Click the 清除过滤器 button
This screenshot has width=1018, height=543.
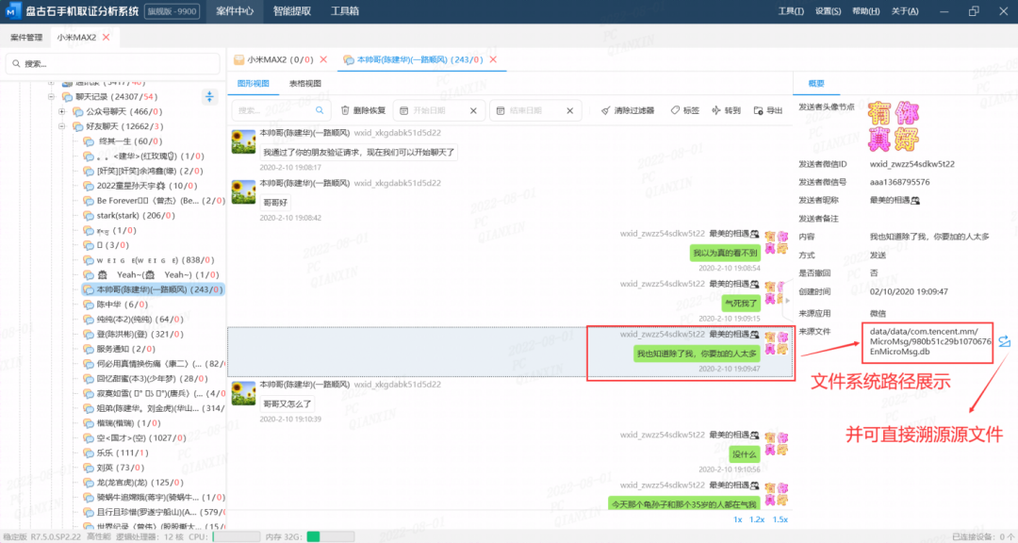[x=627, y=110]
